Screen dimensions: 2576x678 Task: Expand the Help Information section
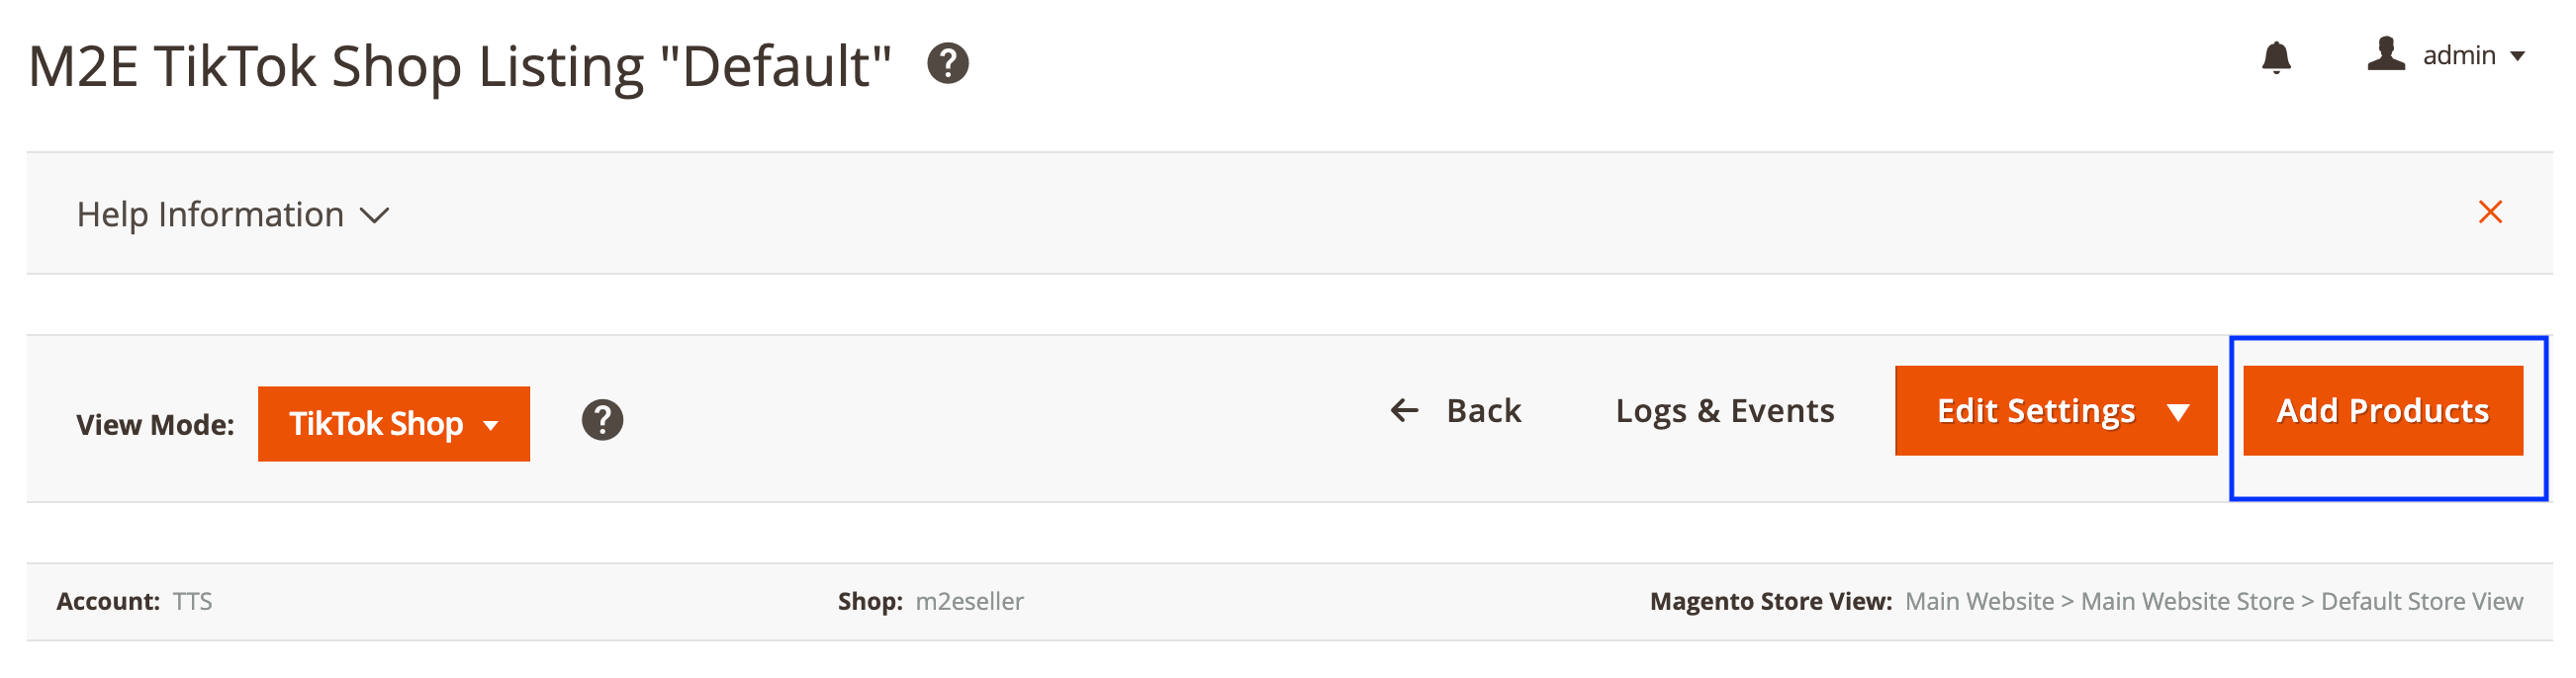(210, 214)
